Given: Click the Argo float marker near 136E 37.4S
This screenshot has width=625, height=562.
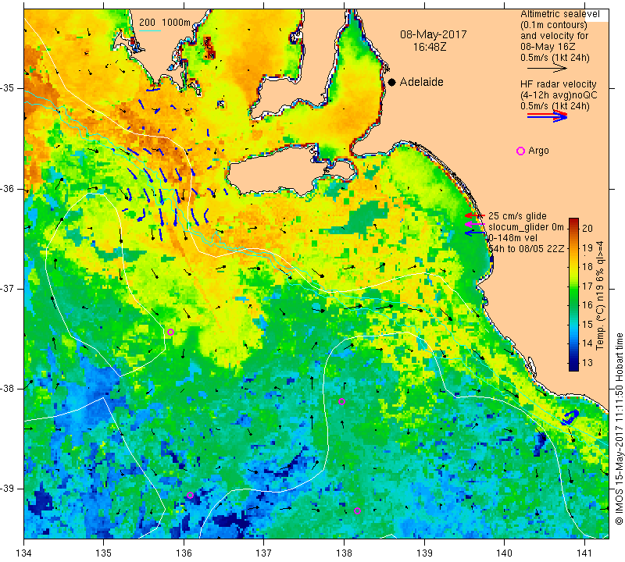Looking at the screenshot, I should click(170, 333).
